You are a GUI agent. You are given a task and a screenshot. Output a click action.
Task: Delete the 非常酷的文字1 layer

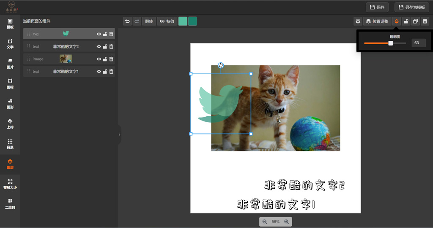coord(111,72)
